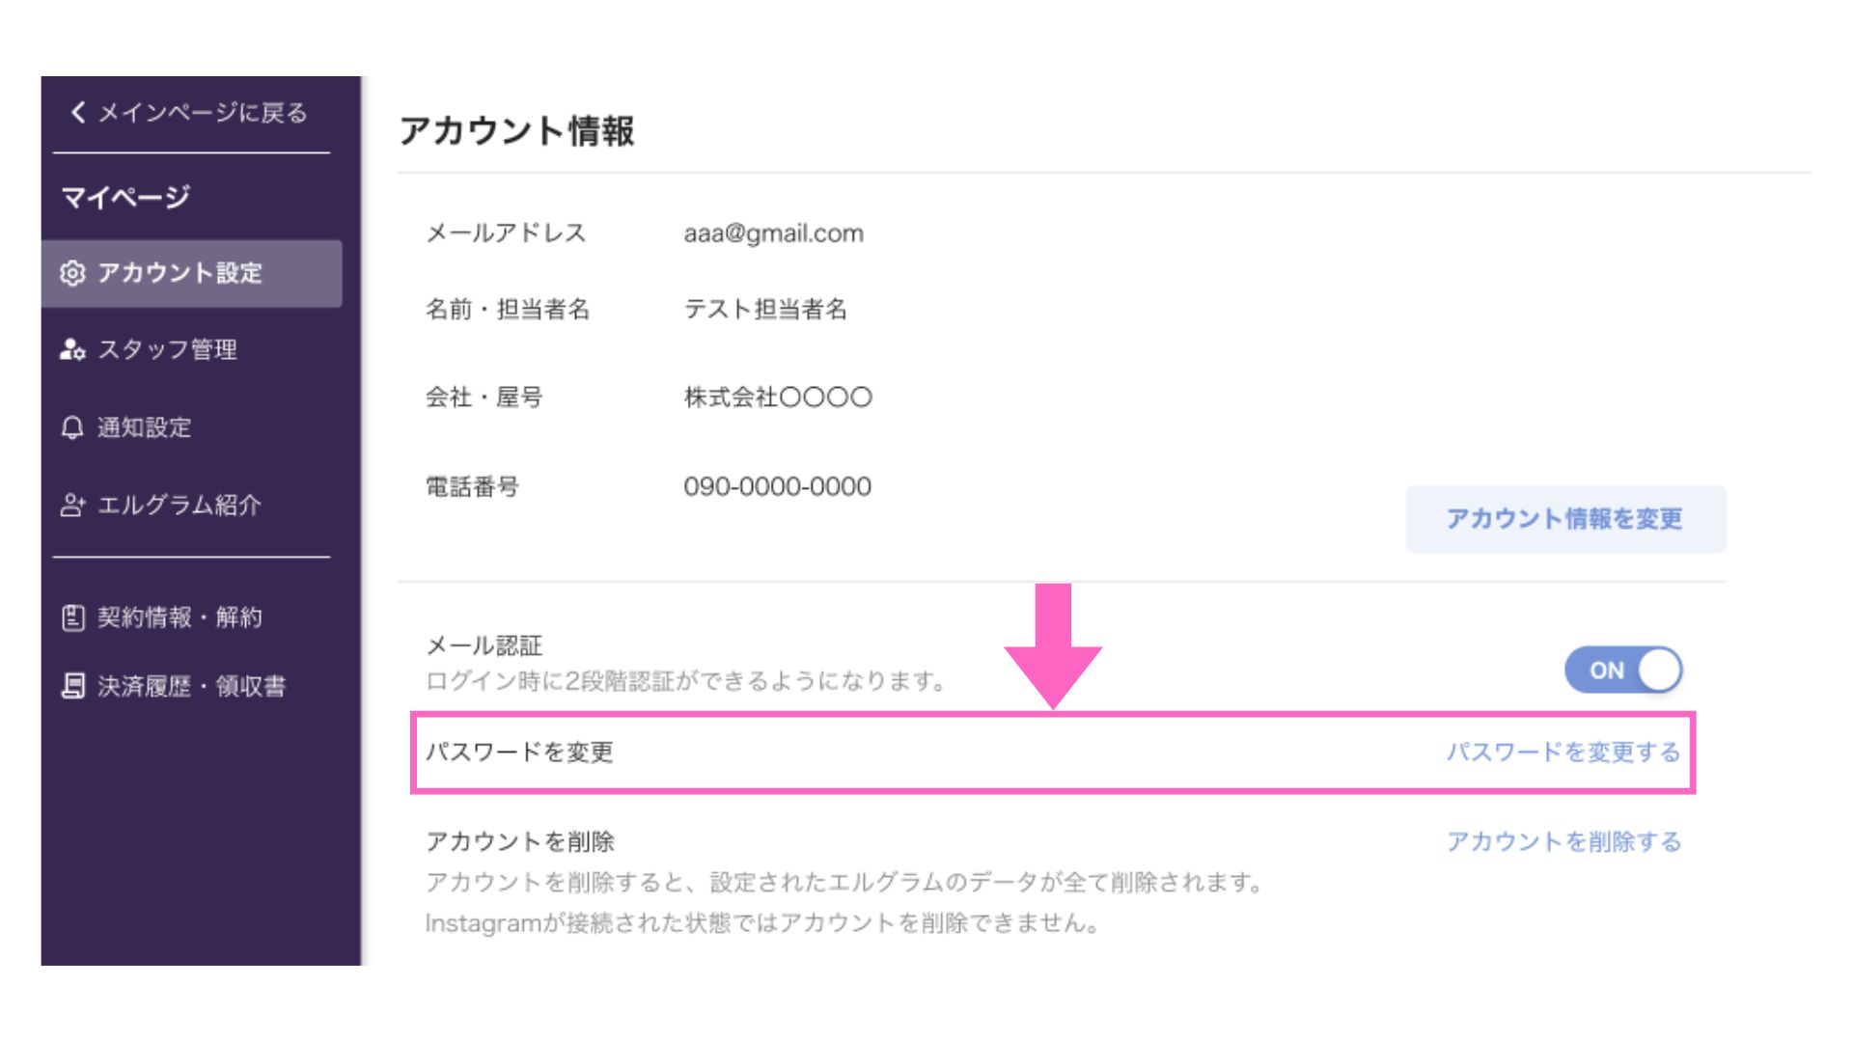
Task: Open 決済履歴・領収書 page
Action: [191, 686]
